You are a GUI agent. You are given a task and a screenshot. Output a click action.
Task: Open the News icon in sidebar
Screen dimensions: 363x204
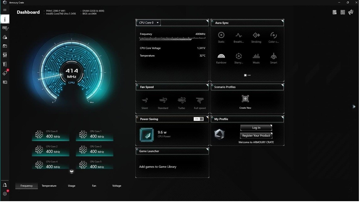5,82
